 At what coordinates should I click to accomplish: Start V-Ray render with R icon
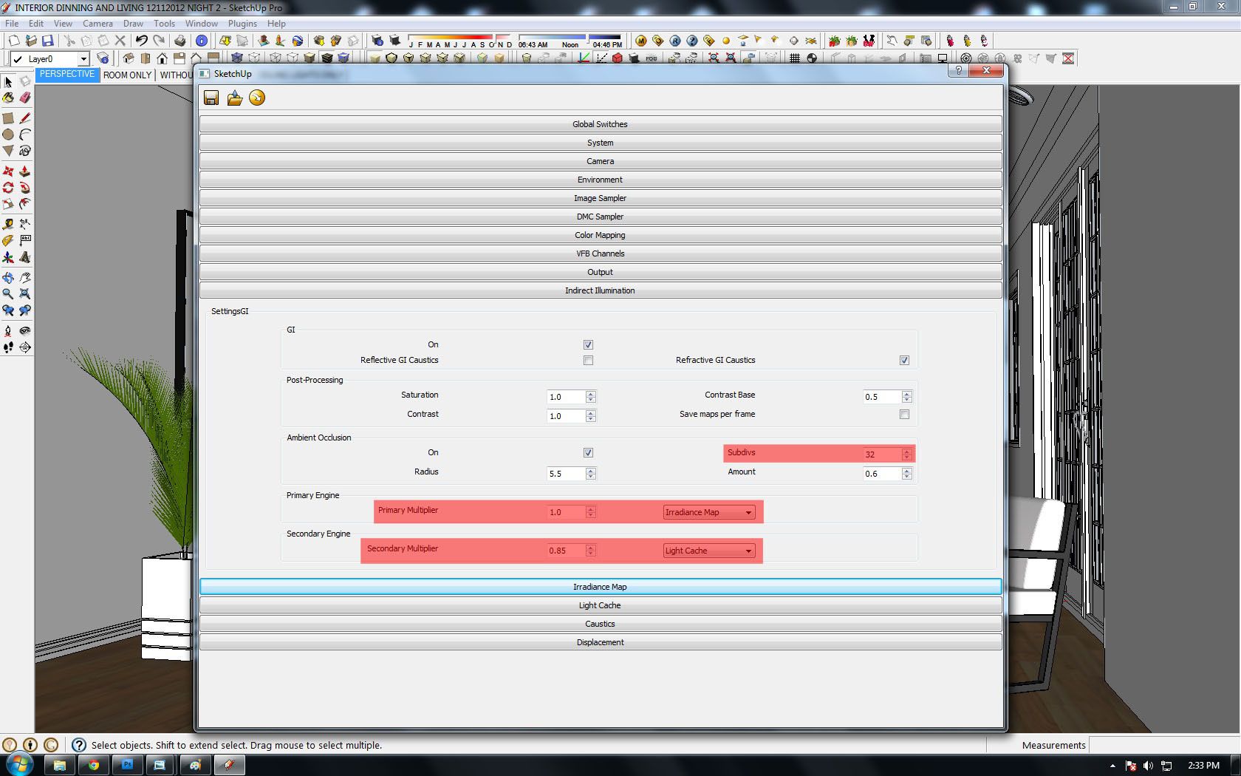point(675,41)
